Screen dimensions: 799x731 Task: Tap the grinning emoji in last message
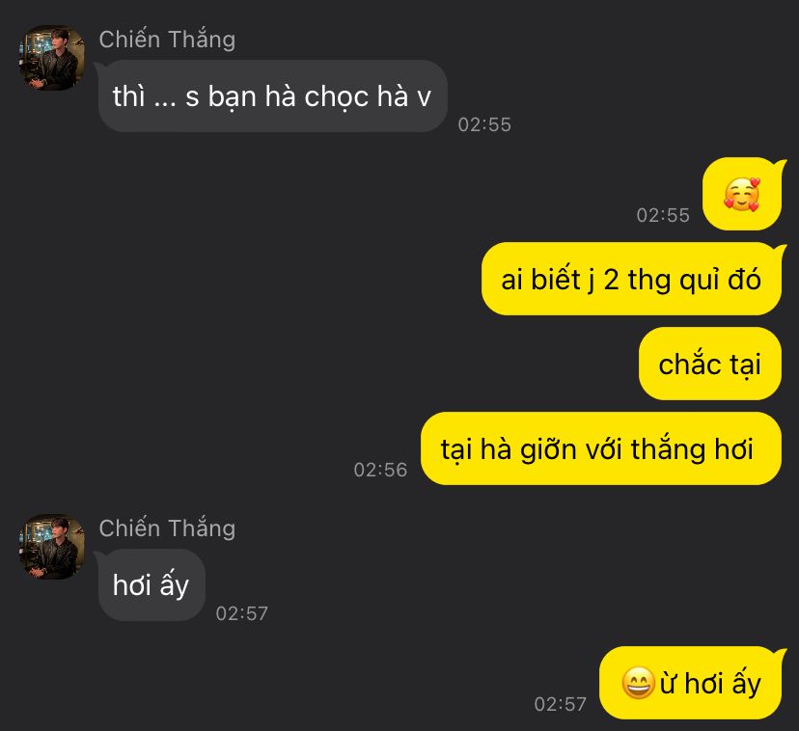[638, 683]
